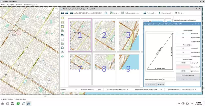Screen dimensions: 205x106
Task: Click the Выход button in the calibration dialog
Action: pos(161,84)
